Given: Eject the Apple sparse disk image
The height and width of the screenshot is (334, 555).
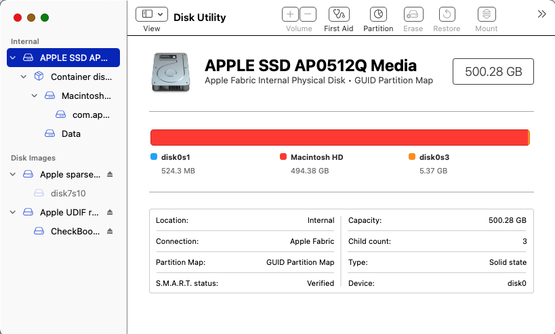Looking at the screenshot, I should pyautogui.click(x=110, y=174).
